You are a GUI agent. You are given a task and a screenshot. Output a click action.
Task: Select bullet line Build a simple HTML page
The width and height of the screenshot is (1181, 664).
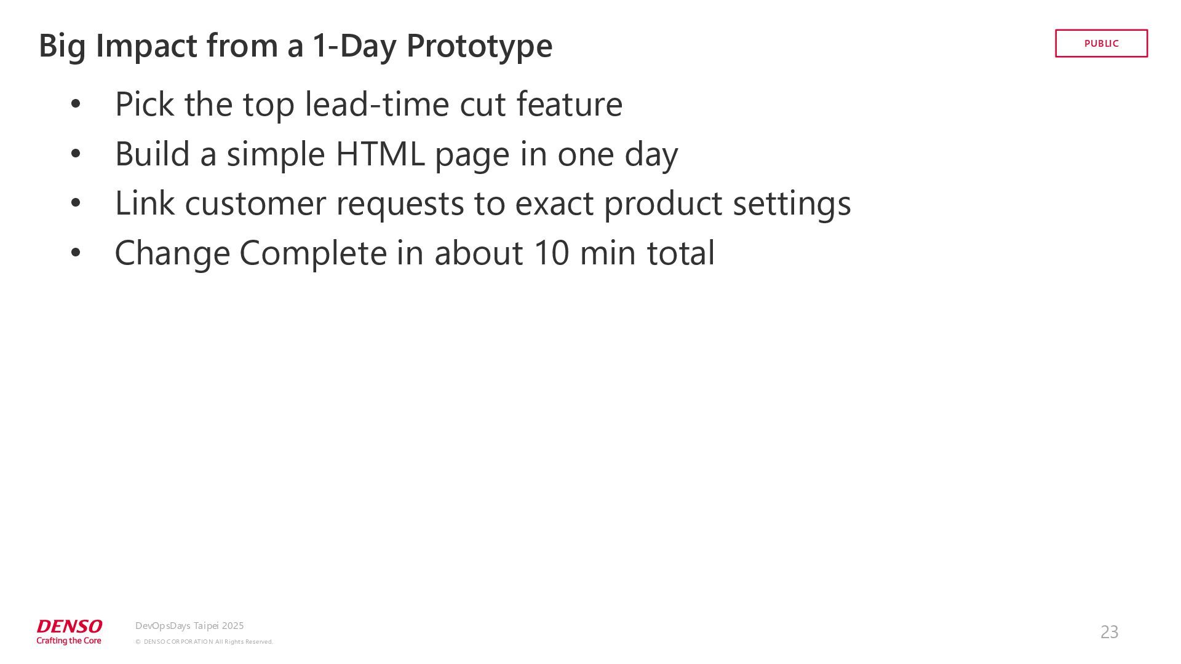click(396, 154)
